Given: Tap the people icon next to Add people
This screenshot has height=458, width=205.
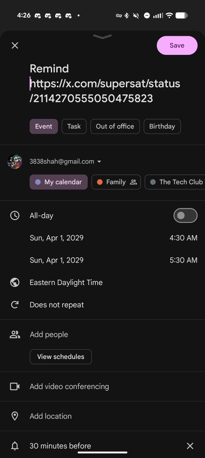Looking at the screenshot, I should 15,335.
